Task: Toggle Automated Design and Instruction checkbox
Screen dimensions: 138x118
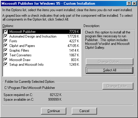Action: 6,36
